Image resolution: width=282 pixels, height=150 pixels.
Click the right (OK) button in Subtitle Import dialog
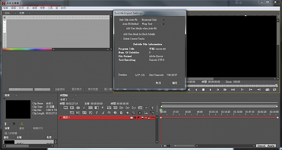tap(175, 83)
